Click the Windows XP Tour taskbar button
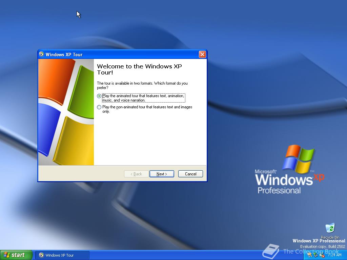The height and width of the screenshot is (260, 347). pos(62,255)
